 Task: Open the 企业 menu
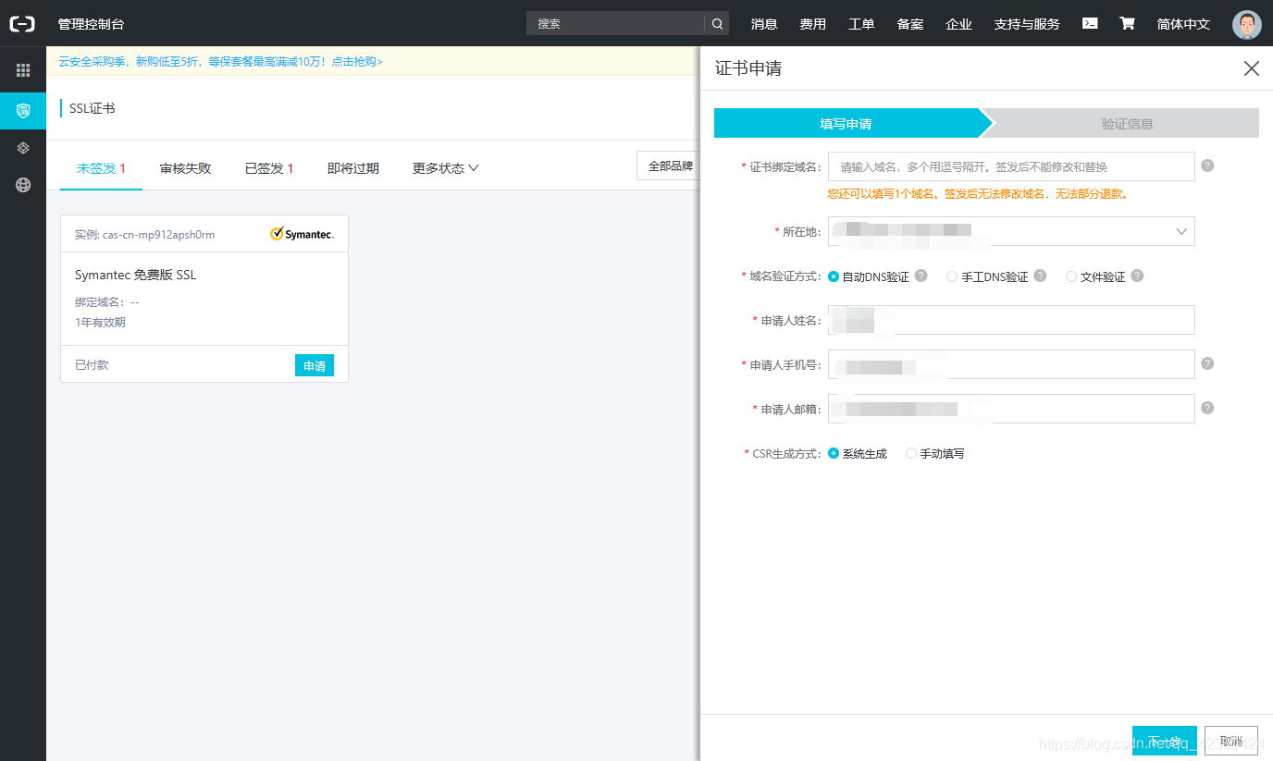(x=959, y=24)
